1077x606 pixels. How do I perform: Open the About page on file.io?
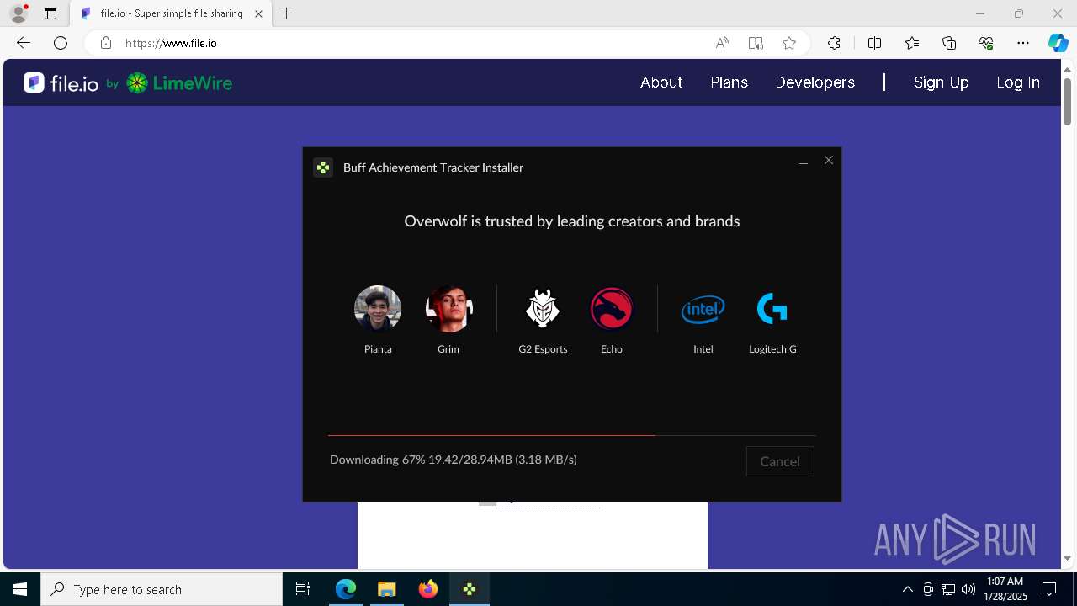(x=661, y=82)
